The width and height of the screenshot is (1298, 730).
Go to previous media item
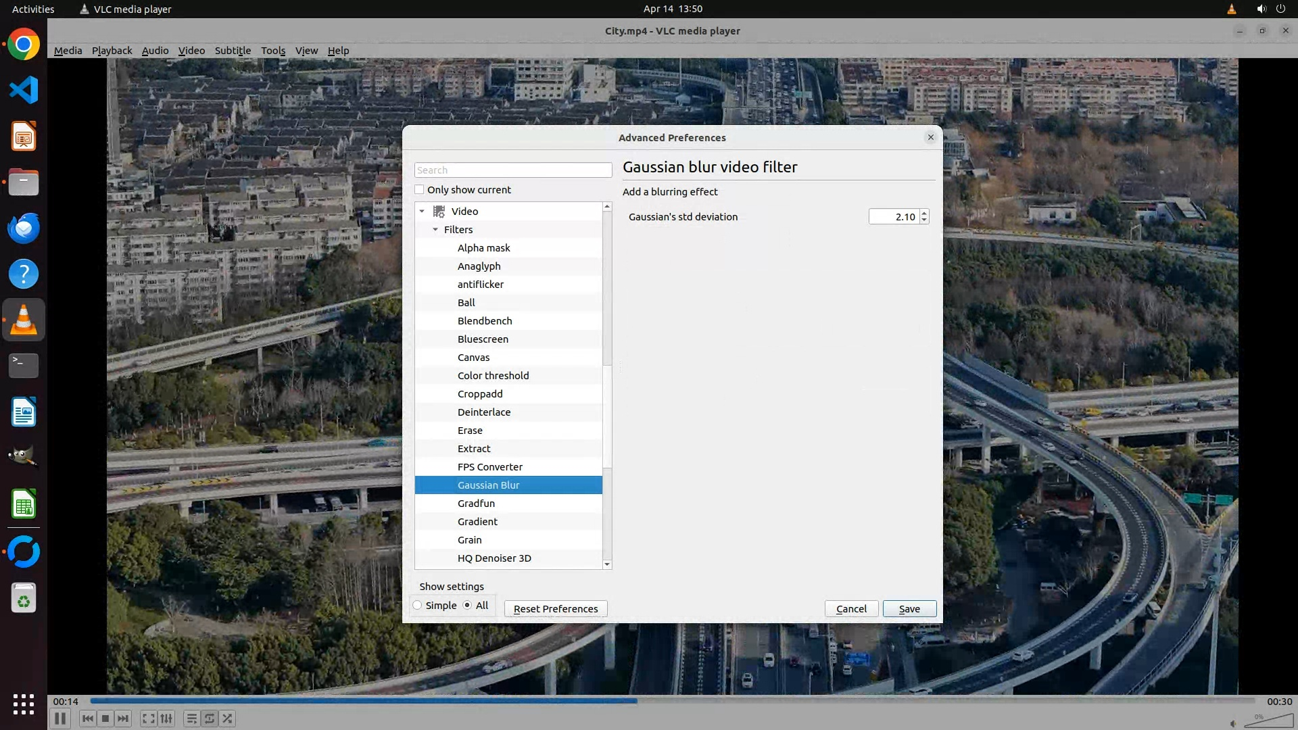click(x=87, y=719)
